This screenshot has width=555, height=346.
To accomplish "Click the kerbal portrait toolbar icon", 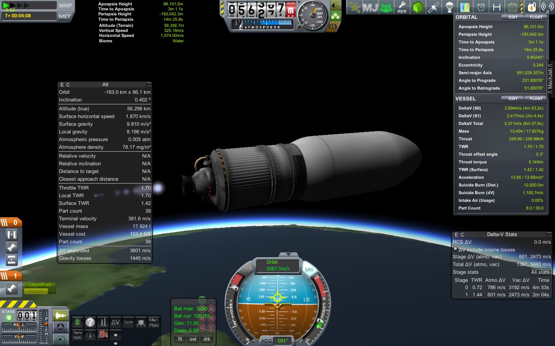I will [103, 335].
